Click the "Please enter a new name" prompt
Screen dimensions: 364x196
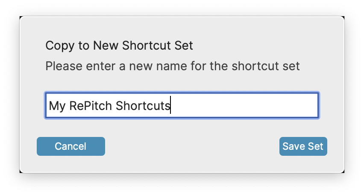(x=173, y=66)
